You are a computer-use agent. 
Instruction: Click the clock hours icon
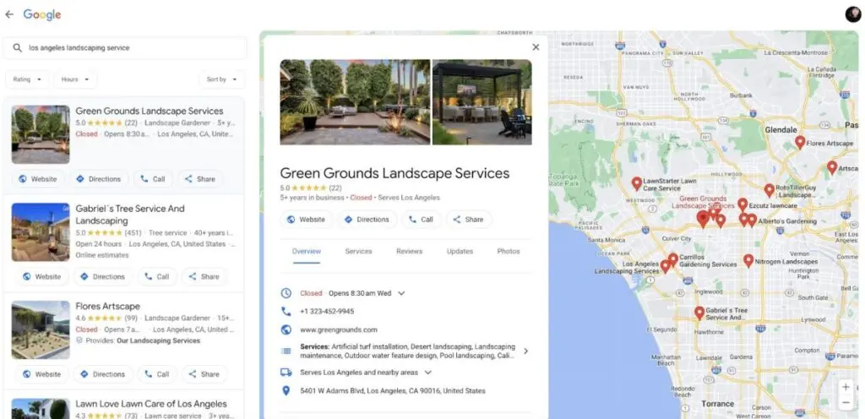click(286, 293)
